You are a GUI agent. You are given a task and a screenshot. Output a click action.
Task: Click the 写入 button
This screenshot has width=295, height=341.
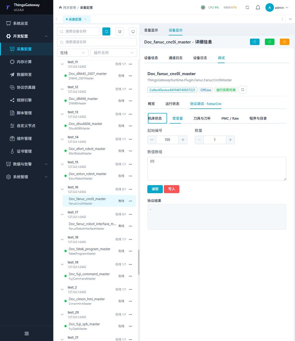(172, 189)
